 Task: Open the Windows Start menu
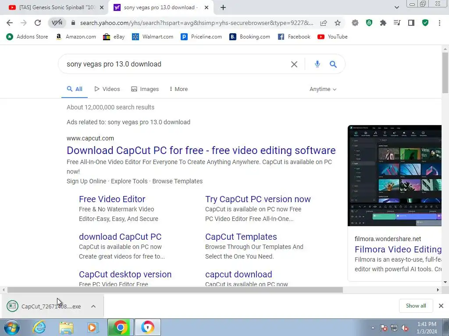(x=12, y=327)
